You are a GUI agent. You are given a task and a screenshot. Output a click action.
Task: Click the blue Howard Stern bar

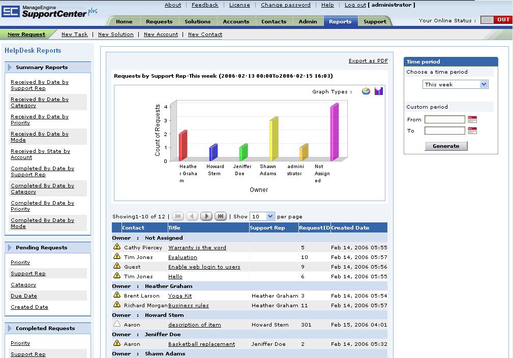coord(214,152)
